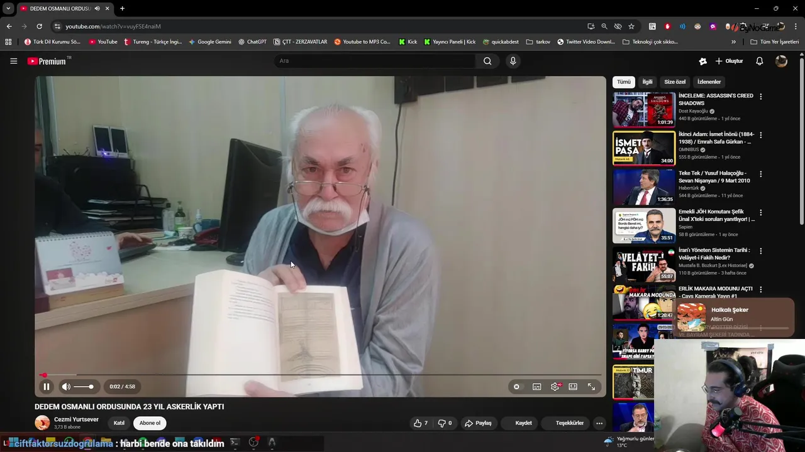The height and width of the screenshot is (452, 805).
Task: Open Assassin's Creed Shadows video thumbnail
Action: pyautogui.click(x=644, y=110)
